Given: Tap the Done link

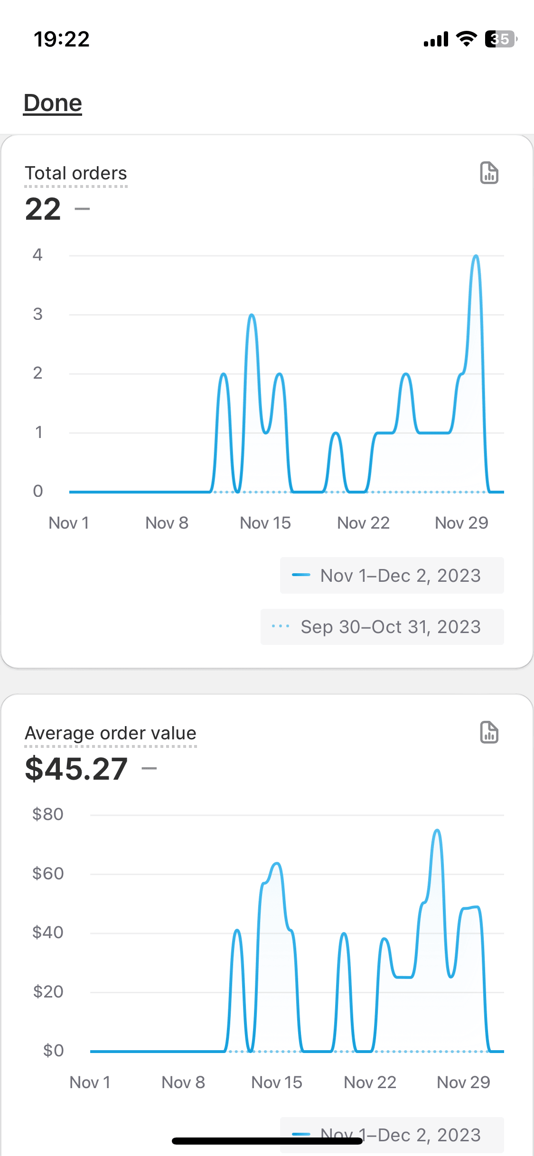Looking at the screenshot, I should (x=53, y=103).
